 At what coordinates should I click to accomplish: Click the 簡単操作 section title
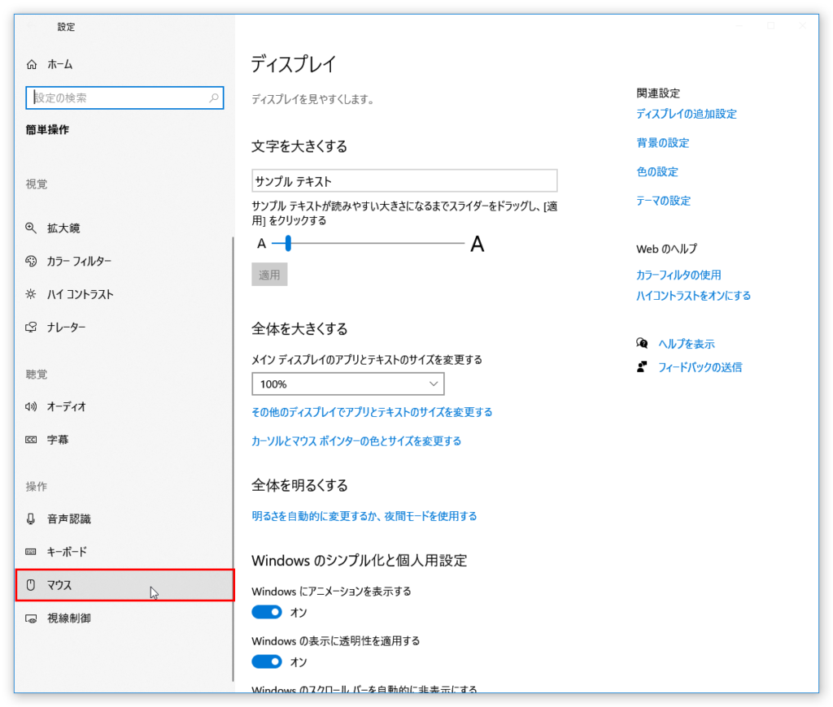(47, 129)
